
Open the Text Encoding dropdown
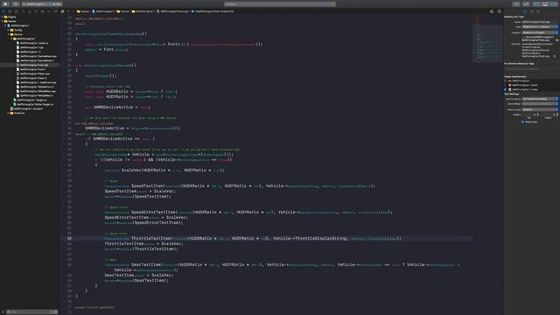[x=540, y=99]
